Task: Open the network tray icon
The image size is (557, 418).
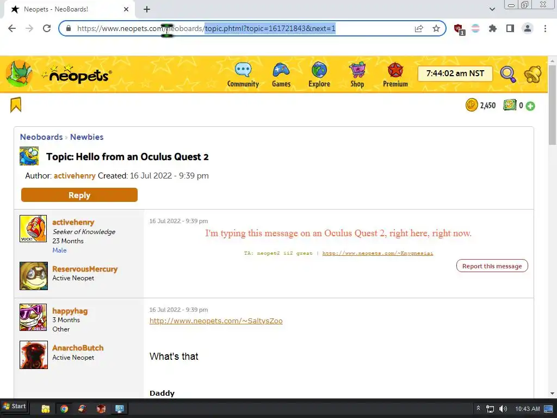Action: [490, 409]
